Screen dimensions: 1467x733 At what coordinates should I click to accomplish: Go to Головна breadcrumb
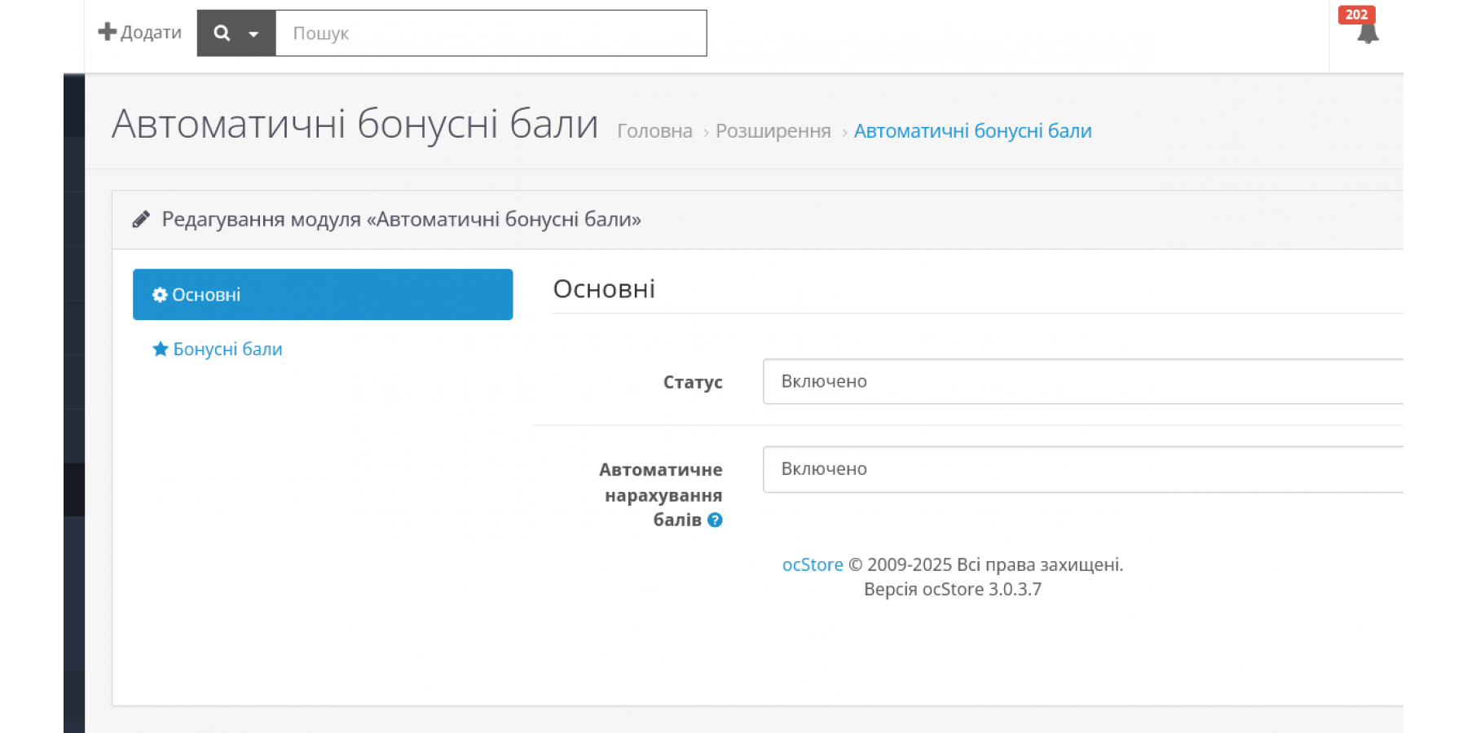pyautogui.click(x=654, y=131)
